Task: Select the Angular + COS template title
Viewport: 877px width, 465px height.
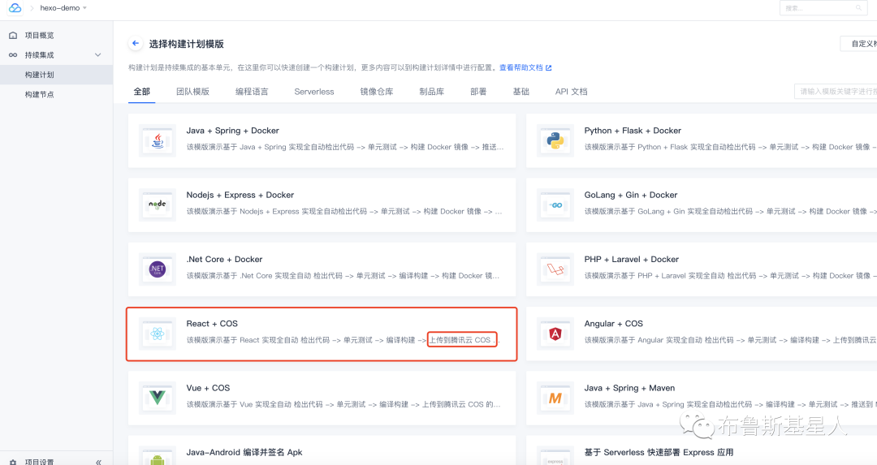Action: (614, 323)
